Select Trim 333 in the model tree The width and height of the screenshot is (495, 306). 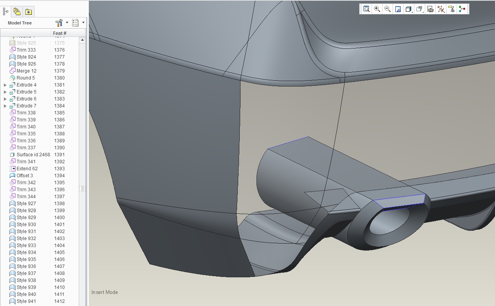[x=26, y=50]
